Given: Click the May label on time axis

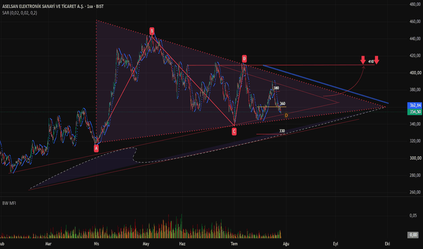Looking at the screenshot, I should coord(146,244).
